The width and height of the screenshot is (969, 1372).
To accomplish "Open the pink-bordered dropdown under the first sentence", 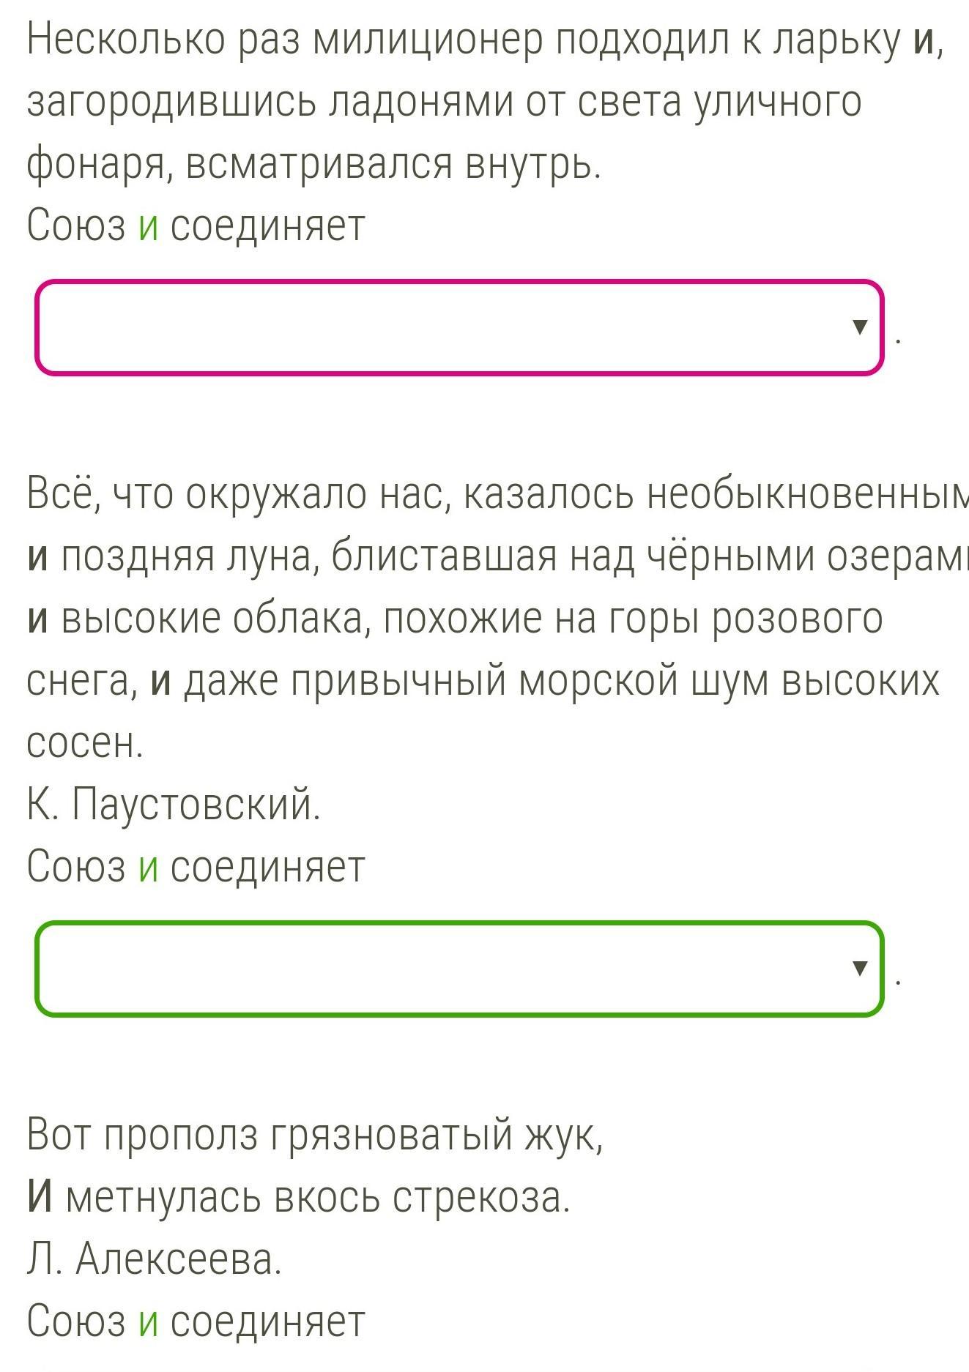I will [x=458, y=327].
